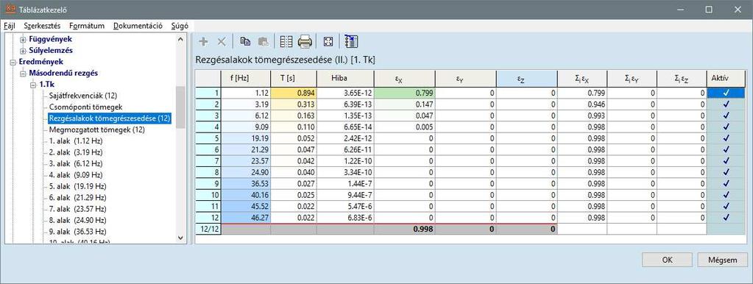Toggle the Aktív checkmark for row 8
Image resolution: width=753 pixels, height=284 pixels.
(x=726, y=172)
